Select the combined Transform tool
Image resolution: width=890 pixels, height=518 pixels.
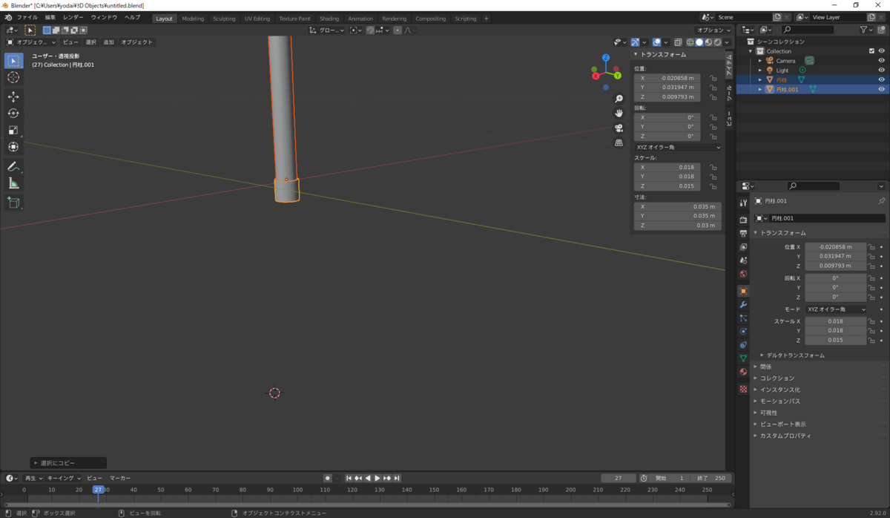pyautogui.click(x=13, y=147)
